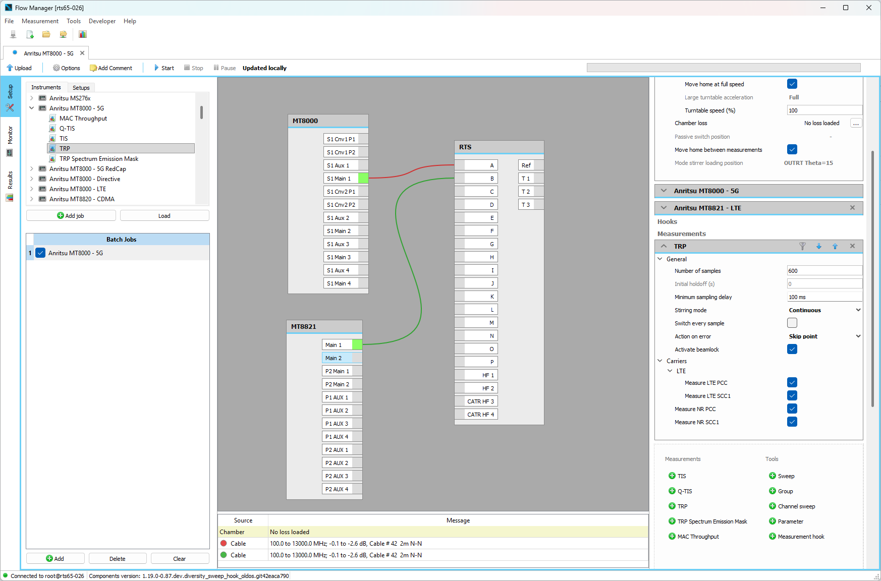Switch to the Setups tab

tap(81, 88)
